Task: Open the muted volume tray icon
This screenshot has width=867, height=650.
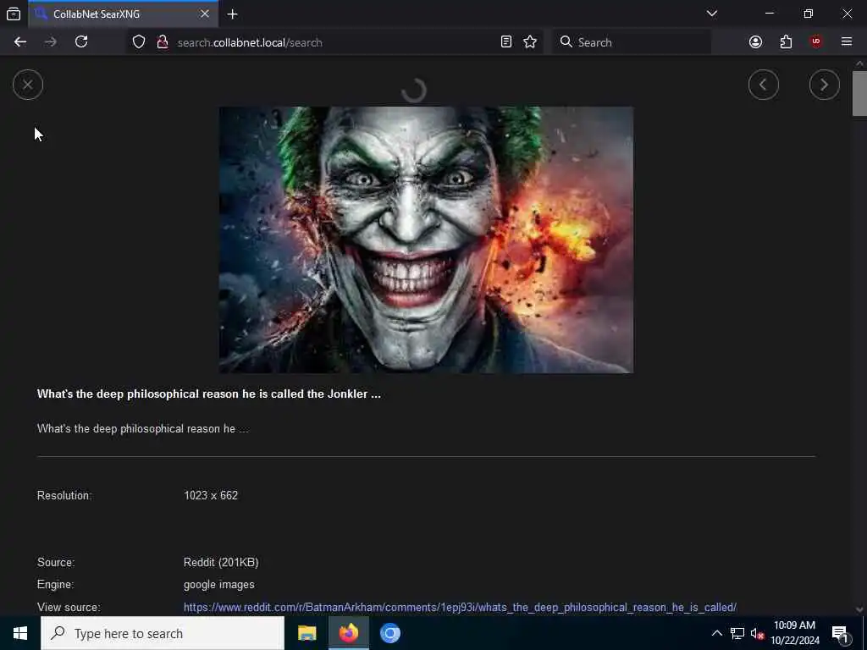Action: [757, 633]
